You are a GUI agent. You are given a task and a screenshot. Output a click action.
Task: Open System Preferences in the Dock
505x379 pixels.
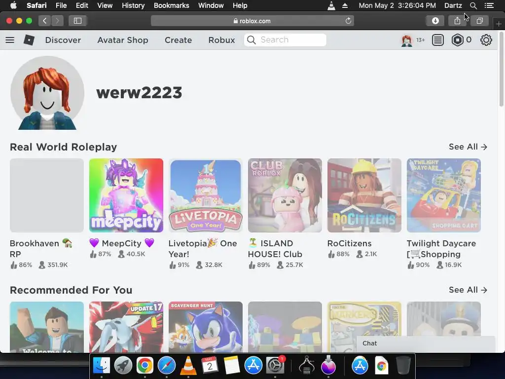[x=275, y=365]
